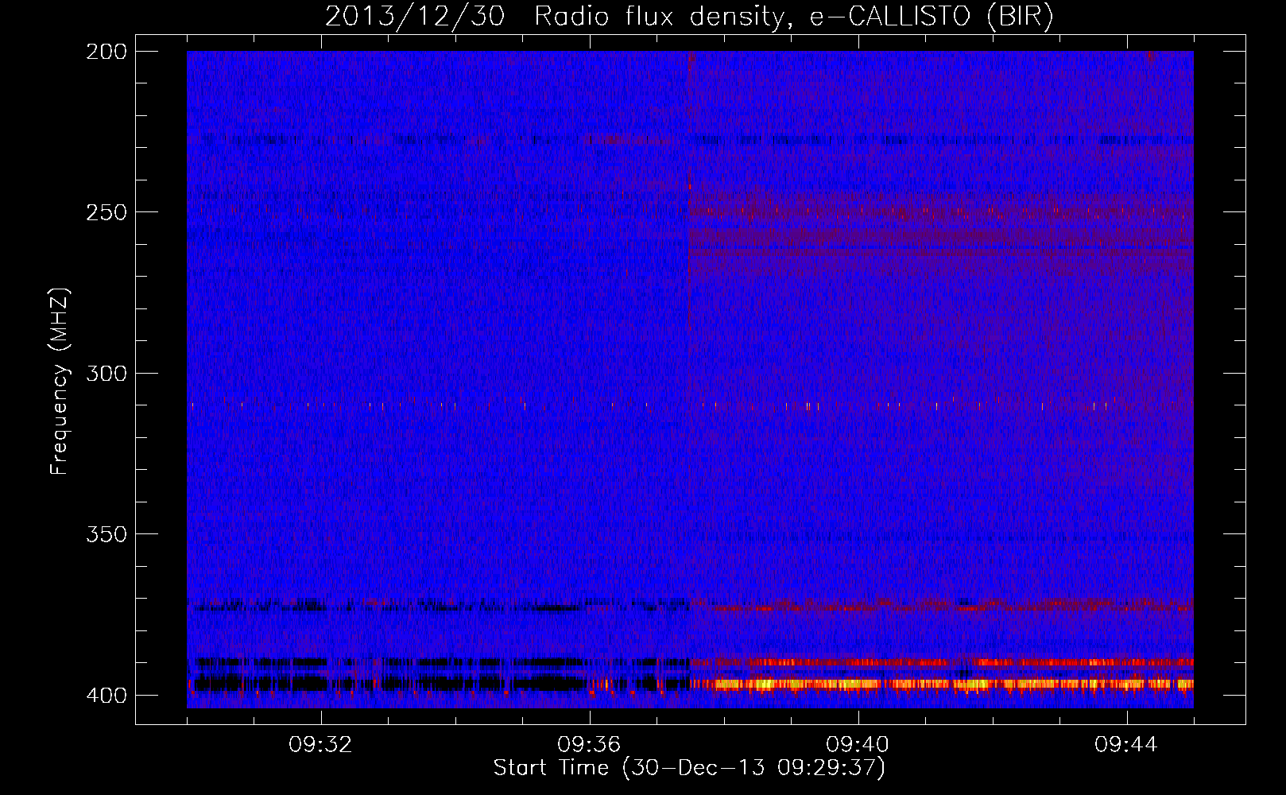
Task: Click the bright yellow emission band near 400 MHz
Action: coord(942,684)
